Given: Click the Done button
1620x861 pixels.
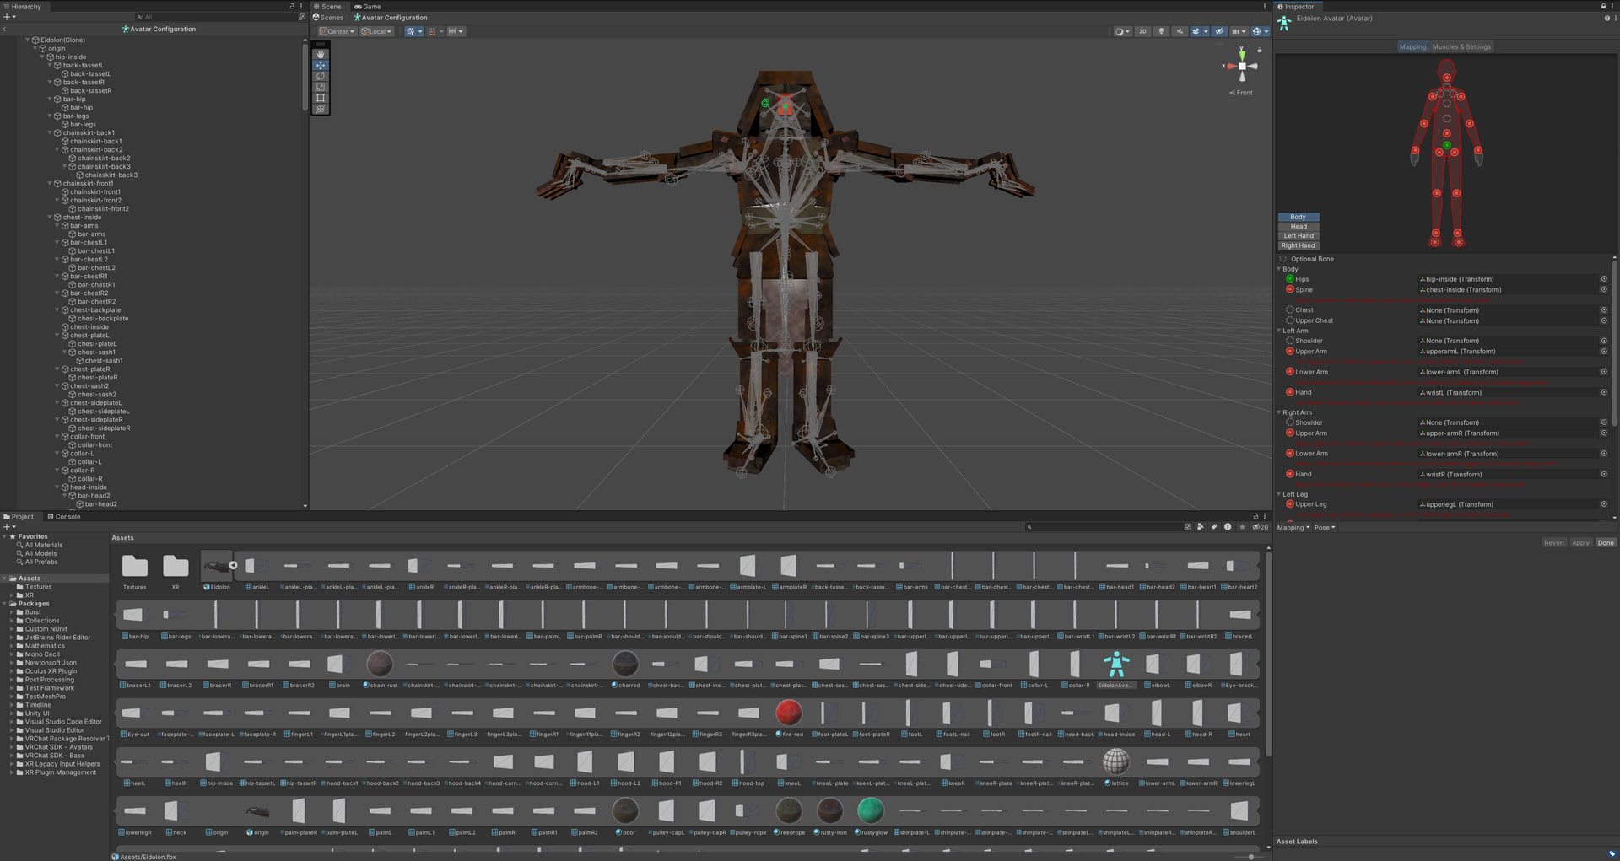Looking at the screenshot, I should point(1605,543).
